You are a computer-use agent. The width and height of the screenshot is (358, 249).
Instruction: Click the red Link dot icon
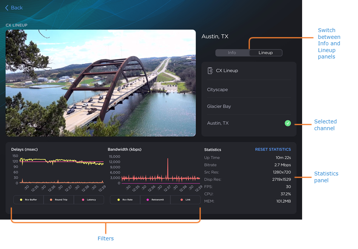point(182,199)
